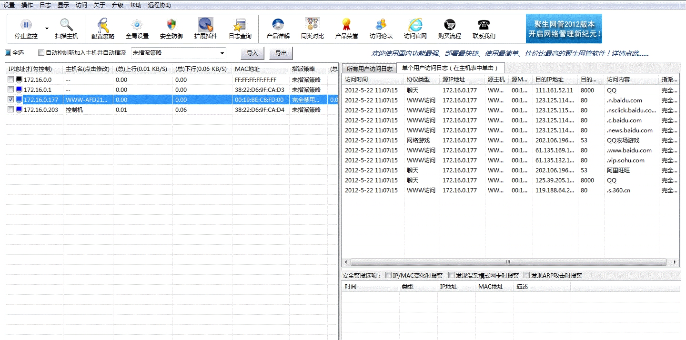The height and width of the screenshot is (340, 686).
Task: Open the 未指派策略 policy dropdown
Action: (222, 52)
